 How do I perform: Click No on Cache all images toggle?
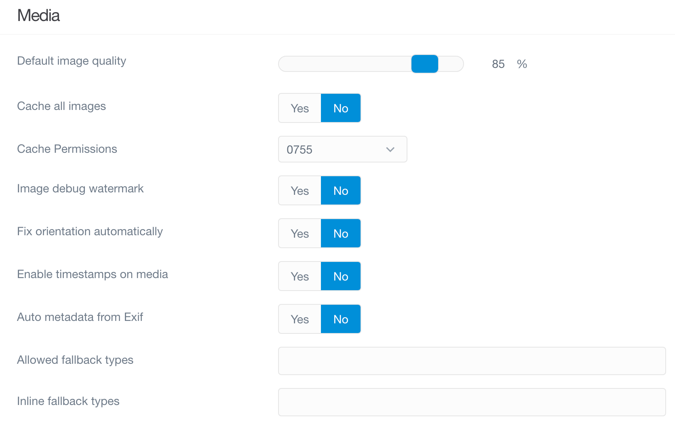[x=341, y=108]
